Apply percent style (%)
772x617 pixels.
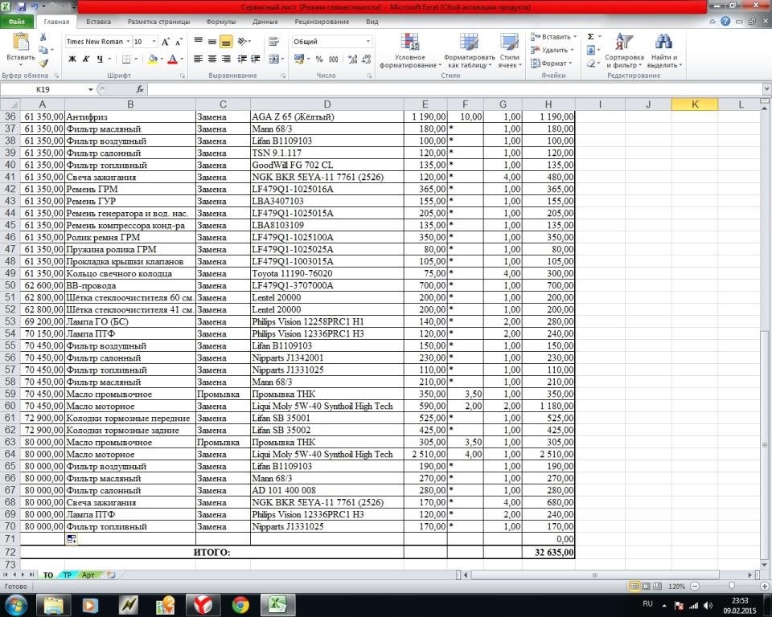pos(319,59)
